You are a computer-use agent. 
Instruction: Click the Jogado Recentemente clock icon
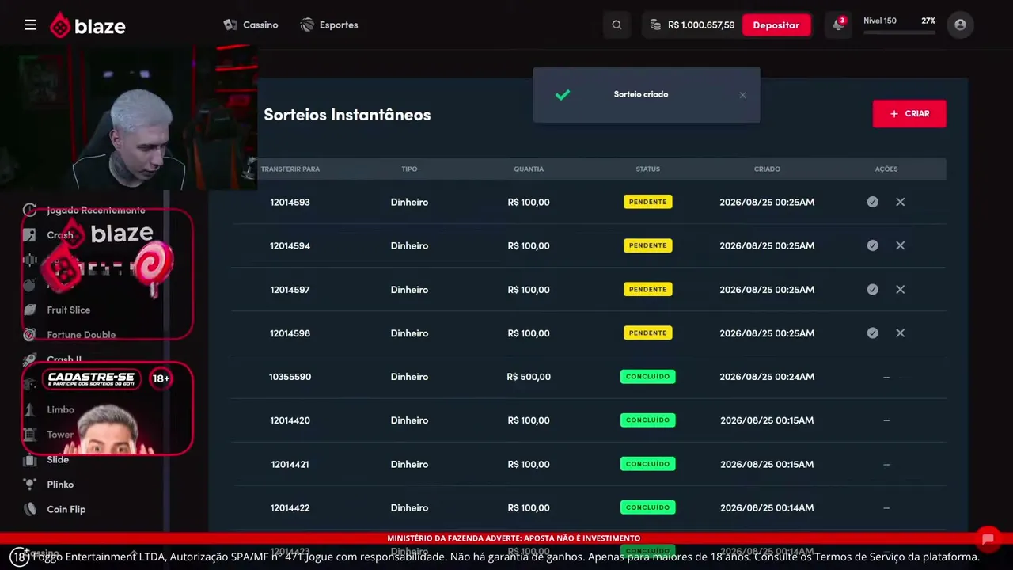click(x=30, y=210)
